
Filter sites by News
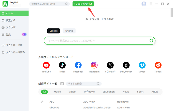pos(126,92)
